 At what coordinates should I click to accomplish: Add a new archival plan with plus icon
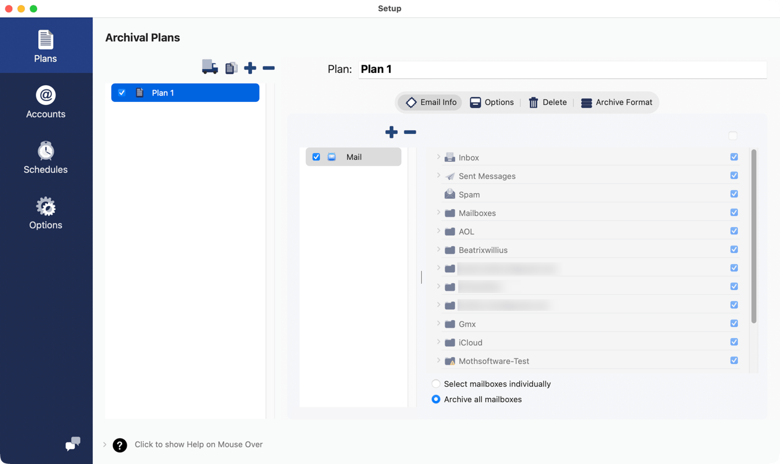pos(250,68)
